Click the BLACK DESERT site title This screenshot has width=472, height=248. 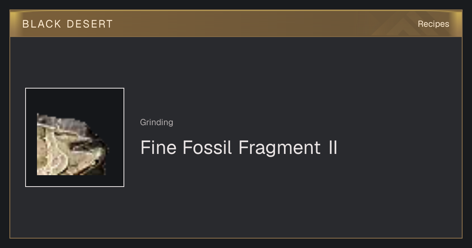point(68,24)
